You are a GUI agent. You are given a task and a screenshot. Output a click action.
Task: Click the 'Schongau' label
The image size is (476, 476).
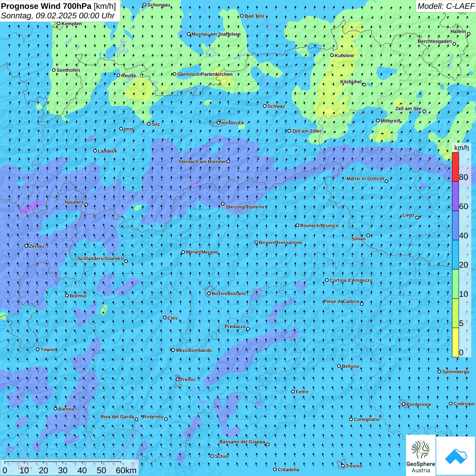coord(159,5)
